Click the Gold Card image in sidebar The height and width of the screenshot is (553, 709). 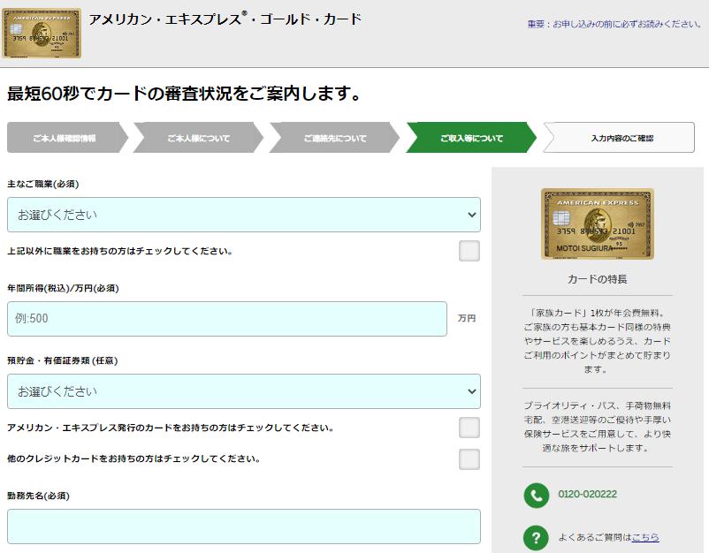pyautogui.click(x=597, y=223)
